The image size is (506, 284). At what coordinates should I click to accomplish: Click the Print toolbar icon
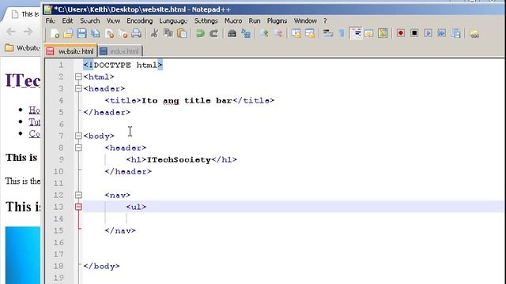click(x=137, y=33)
